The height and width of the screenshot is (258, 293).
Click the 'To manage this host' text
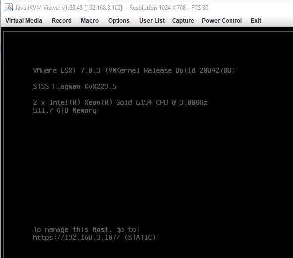point(86,230)
